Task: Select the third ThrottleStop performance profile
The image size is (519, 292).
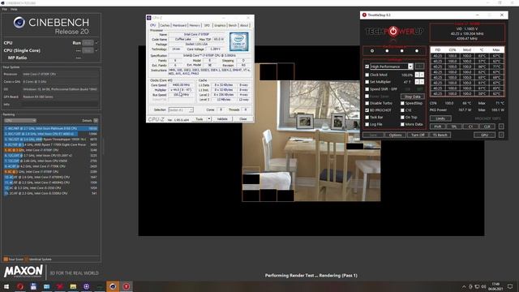Action: click(x=402, y=51)
